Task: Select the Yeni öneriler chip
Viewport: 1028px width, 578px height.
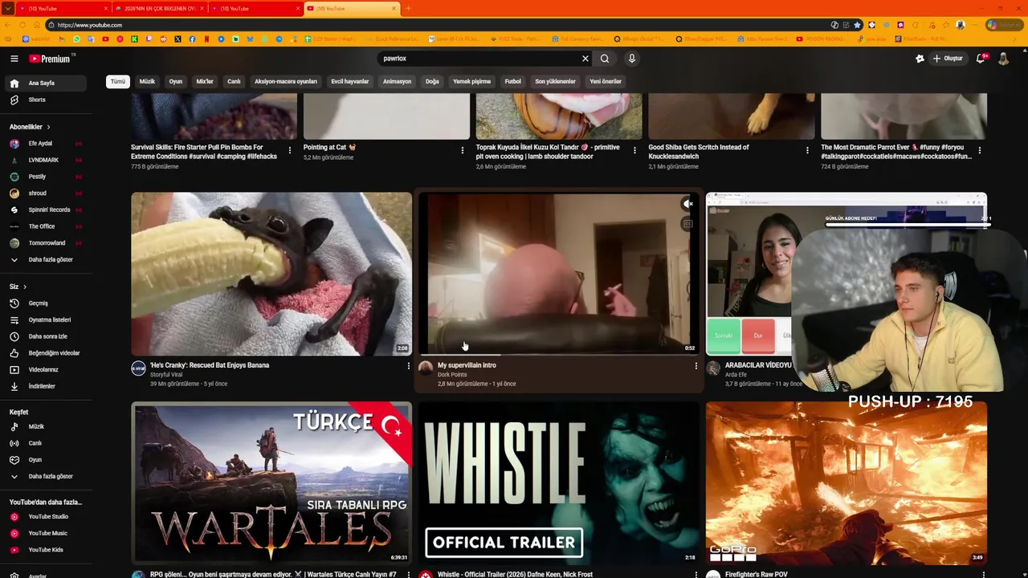Action: (x=606, y=81)
